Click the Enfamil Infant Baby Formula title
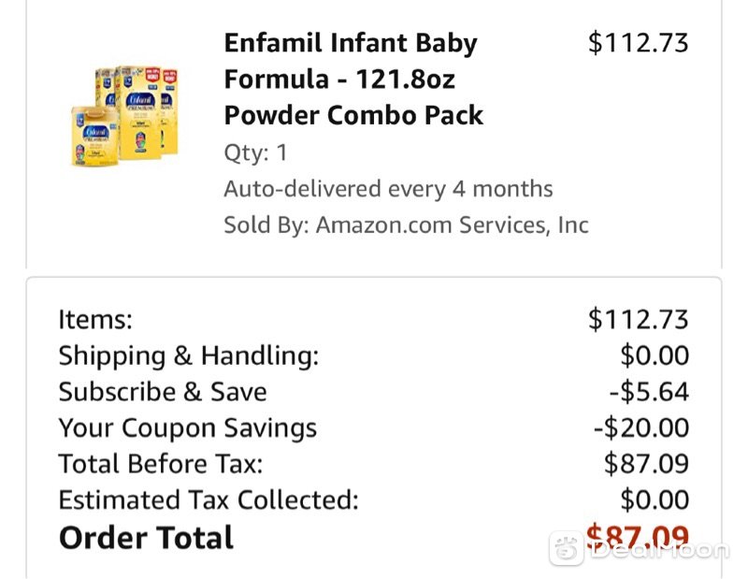This screenshot has height=579, width=748. click(x=353, y=80)
